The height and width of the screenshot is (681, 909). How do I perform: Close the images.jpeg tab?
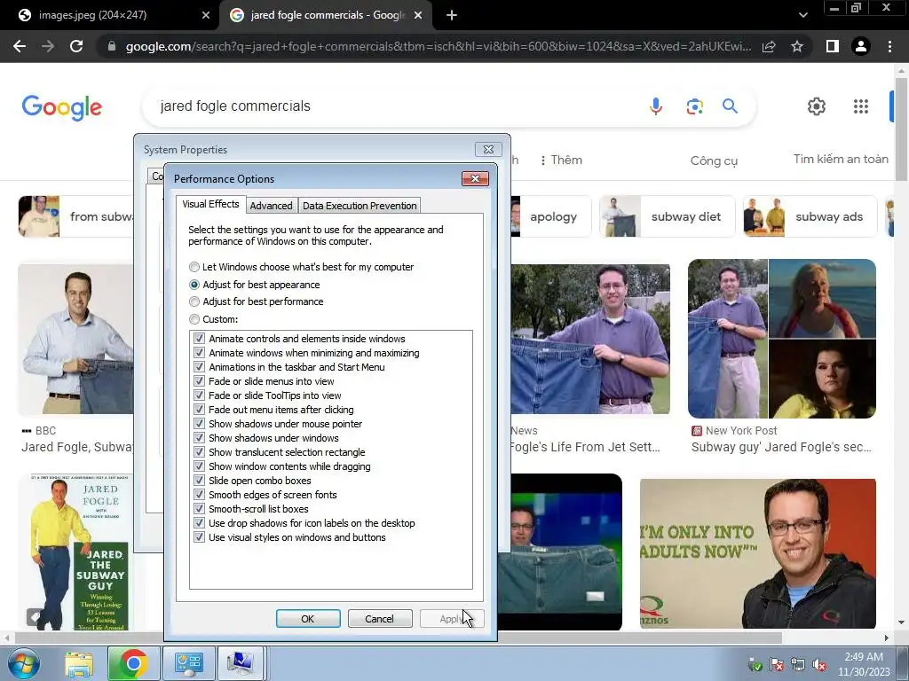click(206, 15)
